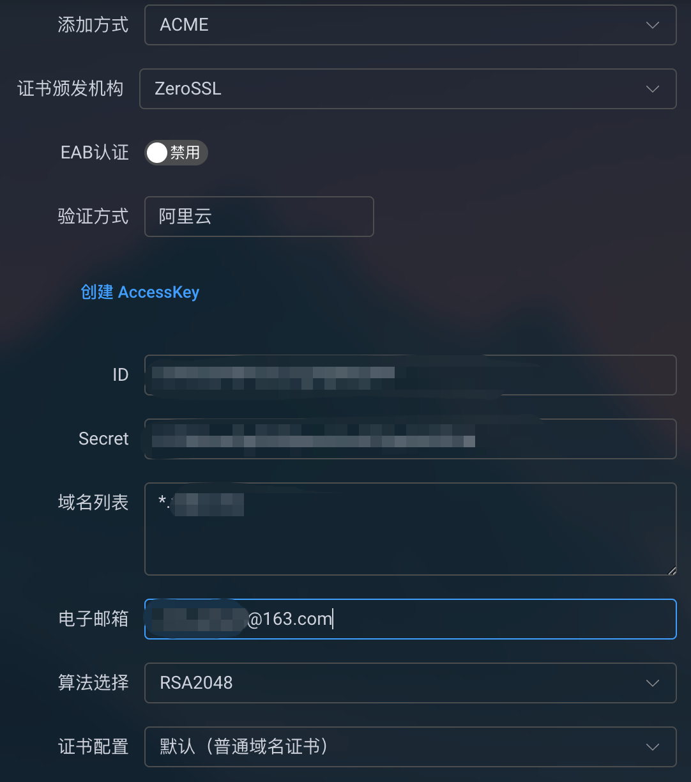Click the 域名列表 label text
This screenshot has height=782, width=691.
pos(93,503)
